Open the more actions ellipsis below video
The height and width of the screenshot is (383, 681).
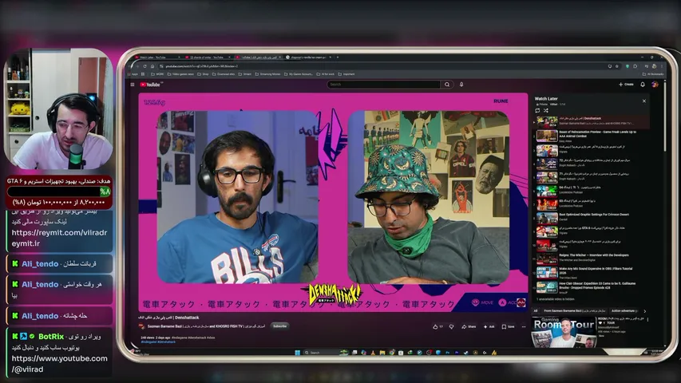524,326
